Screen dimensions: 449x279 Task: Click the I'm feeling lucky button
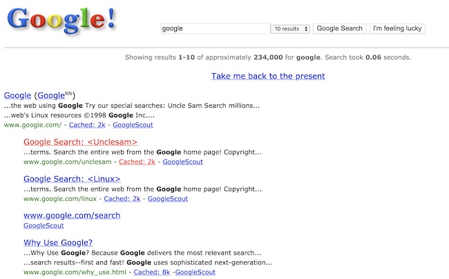tap(397, 28)
